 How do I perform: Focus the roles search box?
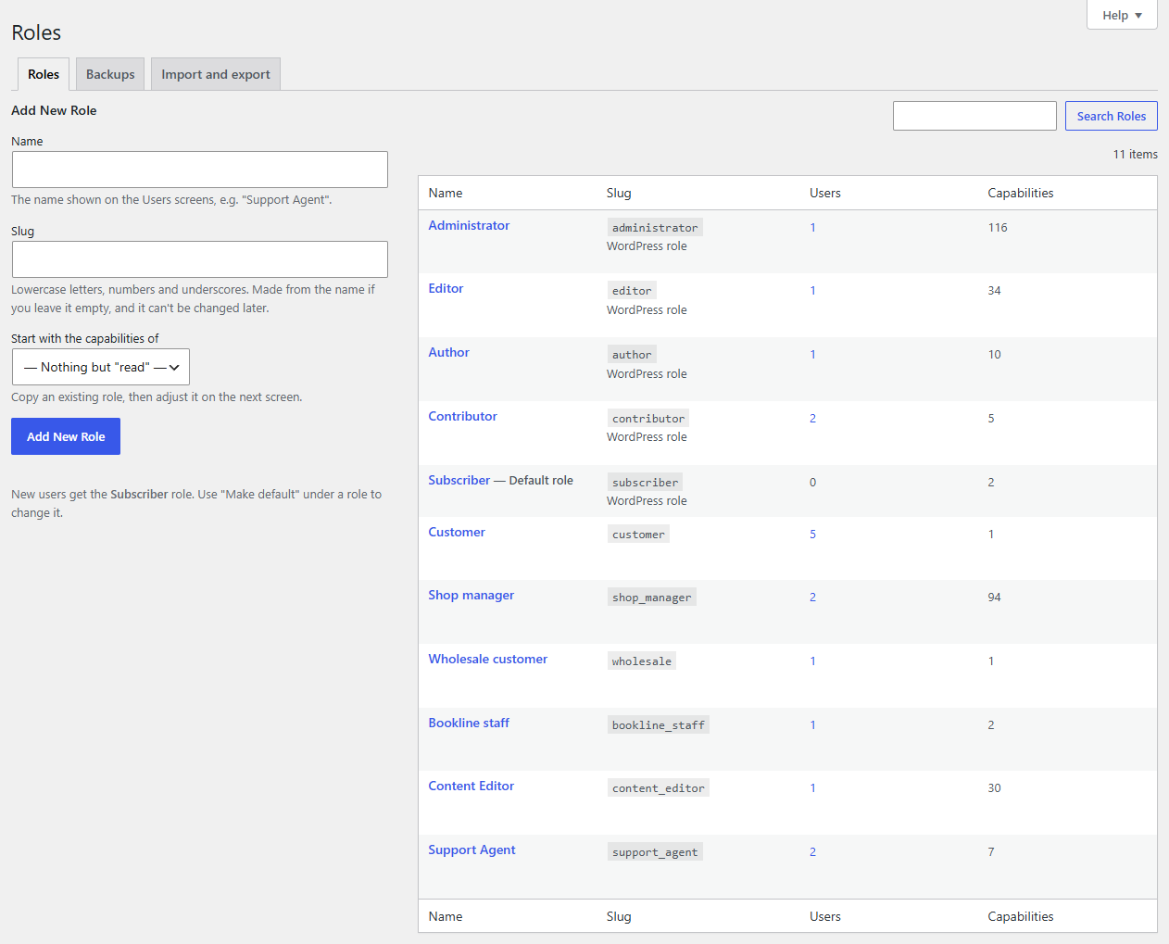974,116
